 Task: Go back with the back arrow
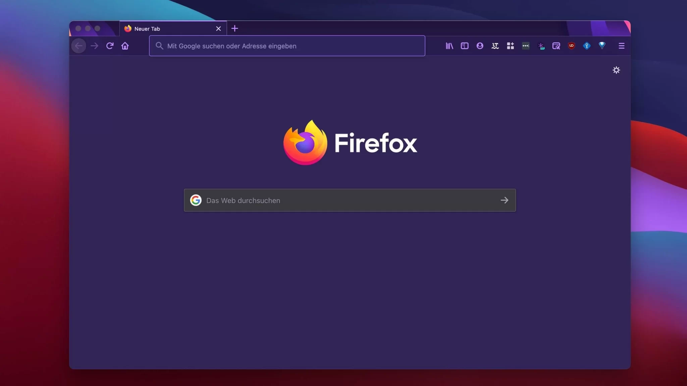pos(78,46)
